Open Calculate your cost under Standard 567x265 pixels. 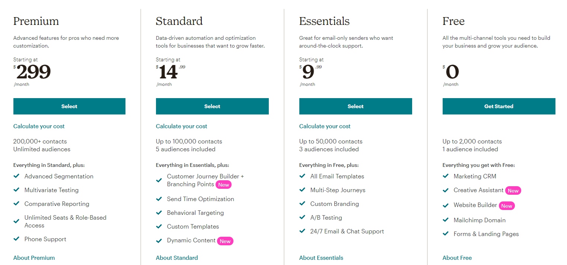tap(182, 126)
